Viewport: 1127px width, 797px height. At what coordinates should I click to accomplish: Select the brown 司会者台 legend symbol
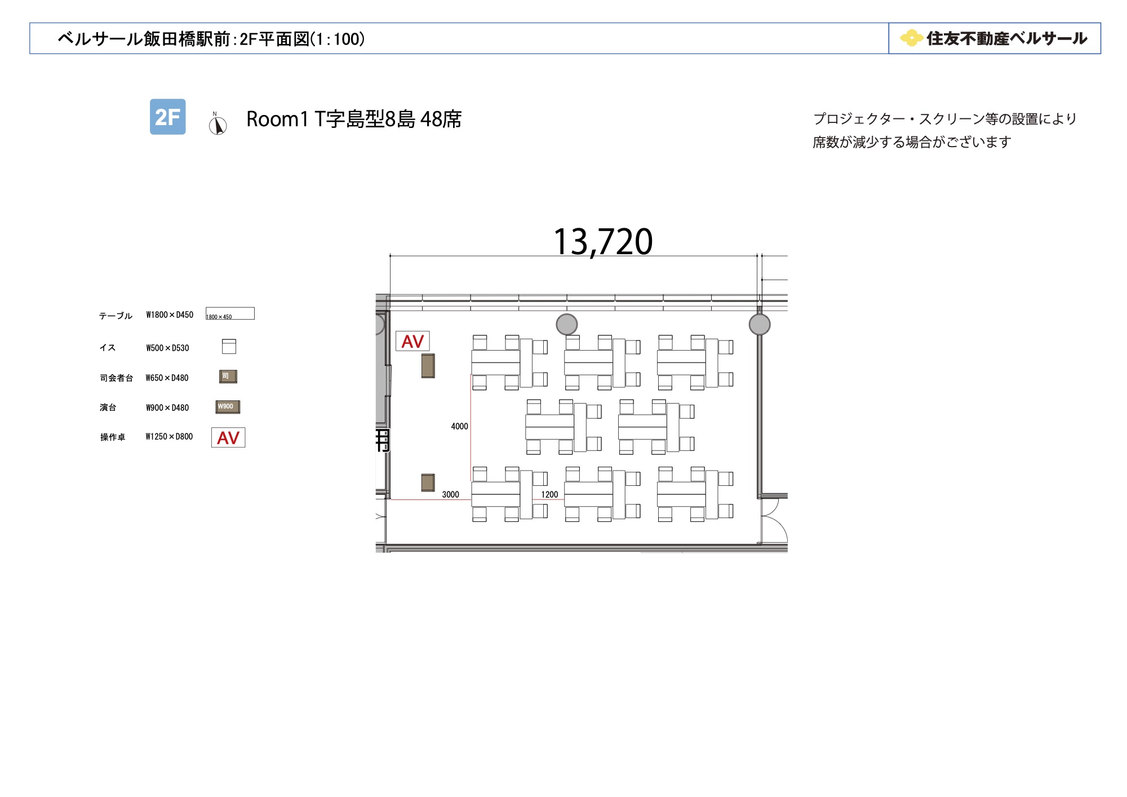coord(228,377)
